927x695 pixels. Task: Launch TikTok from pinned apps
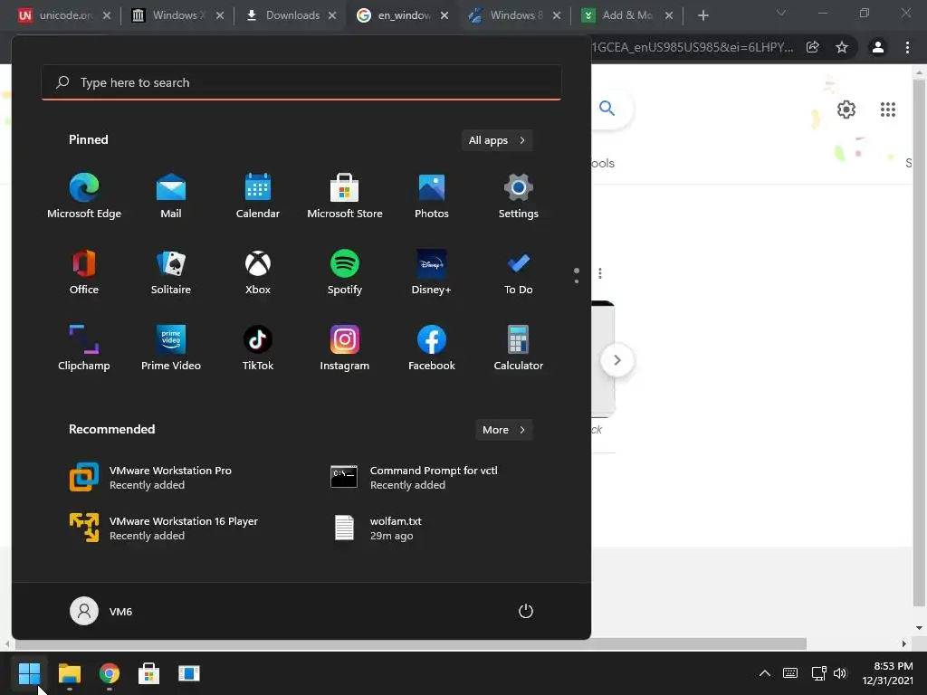(258, 348)
